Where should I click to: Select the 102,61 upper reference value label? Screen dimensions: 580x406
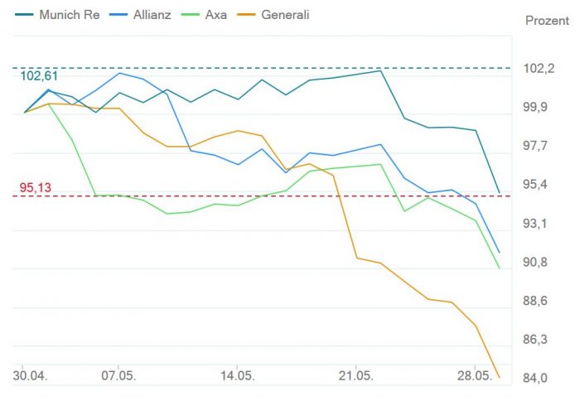[x=39, y=76]
